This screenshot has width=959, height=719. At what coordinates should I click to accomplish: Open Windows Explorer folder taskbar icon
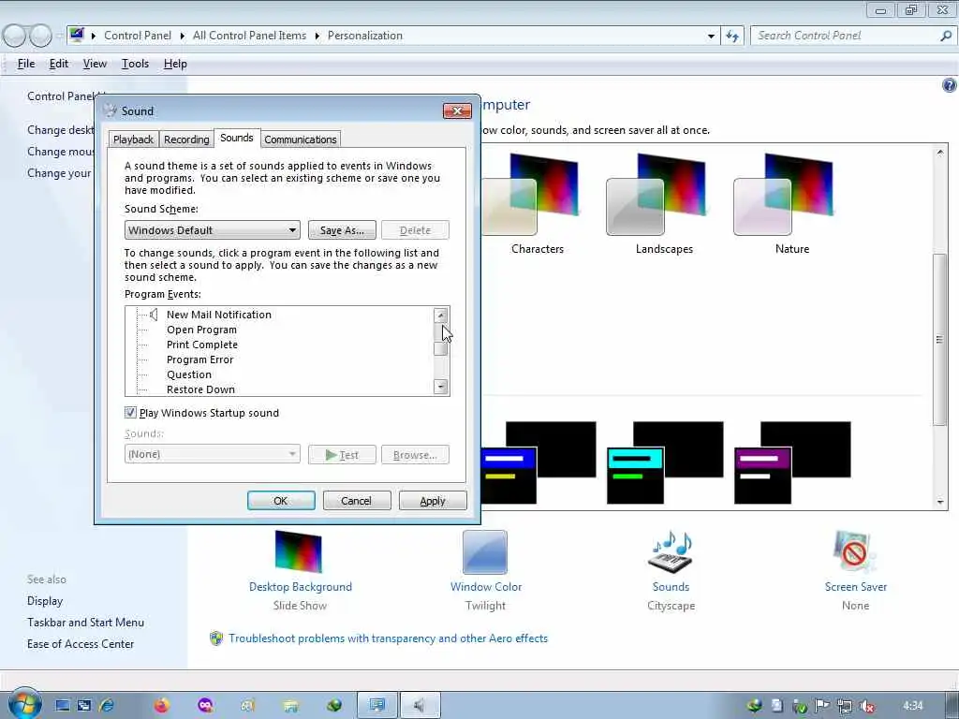pyautogui.click(x=291, y=706)
